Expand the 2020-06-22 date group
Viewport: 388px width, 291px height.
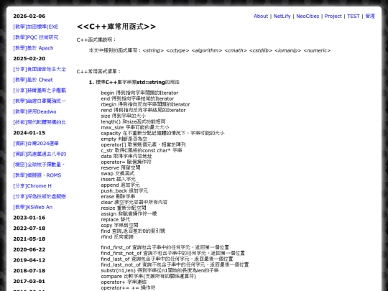29,249
